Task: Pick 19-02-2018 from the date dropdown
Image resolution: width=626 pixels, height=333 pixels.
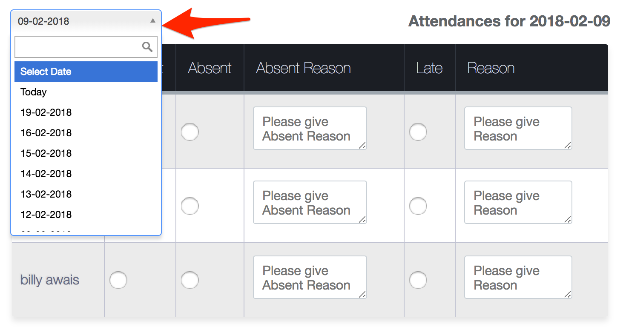Action: 46,112
